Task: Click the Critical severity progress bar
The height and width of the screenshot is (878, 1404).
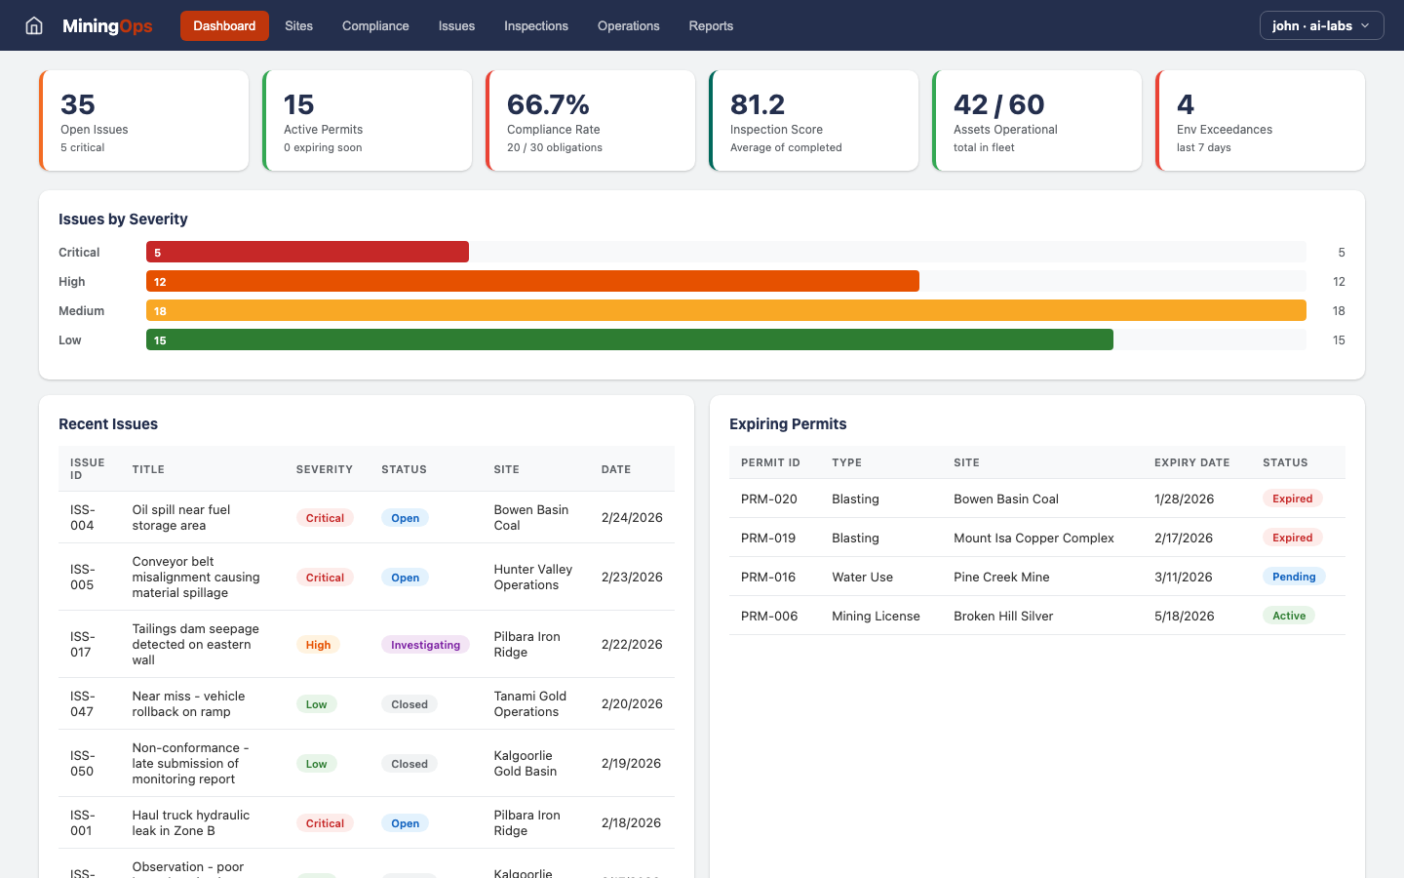Action: [x=307, y=252]
